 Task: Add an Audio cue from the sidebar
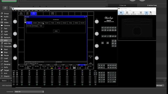coord(5,16)
